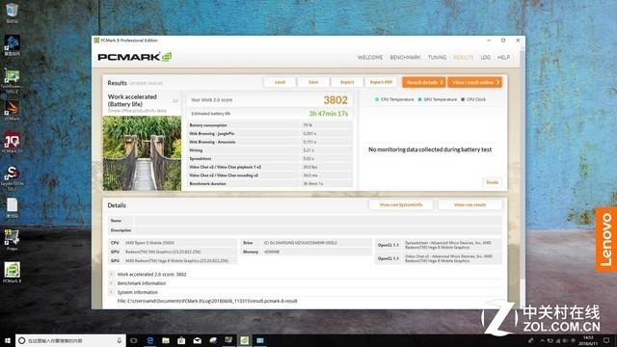Show hidden system tray icons
This screenshot has width=617, height=347.
coord(542,340)
